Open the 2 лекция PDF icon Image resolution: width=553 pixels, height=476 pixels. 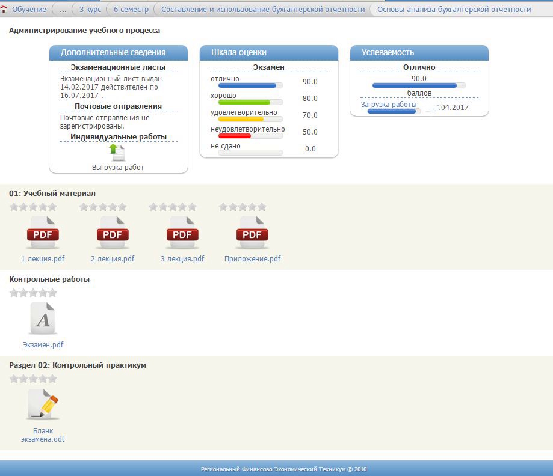pyautogui.click(x=113, y=233)
